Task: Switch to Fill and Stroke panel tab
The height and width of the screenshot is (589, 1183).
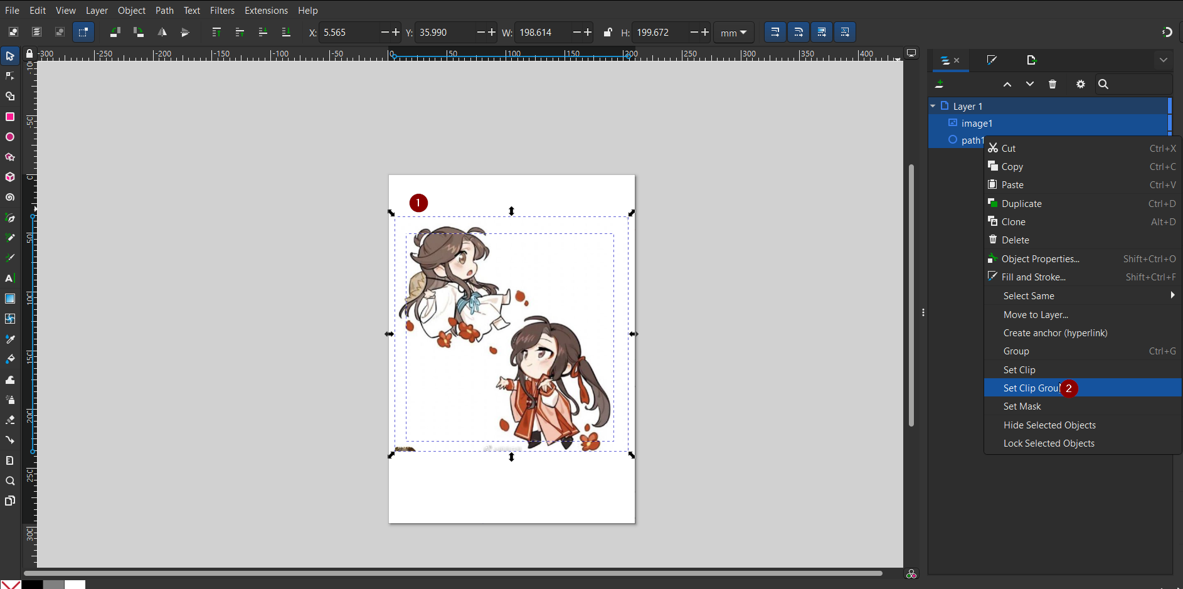Action: point(992,60)
